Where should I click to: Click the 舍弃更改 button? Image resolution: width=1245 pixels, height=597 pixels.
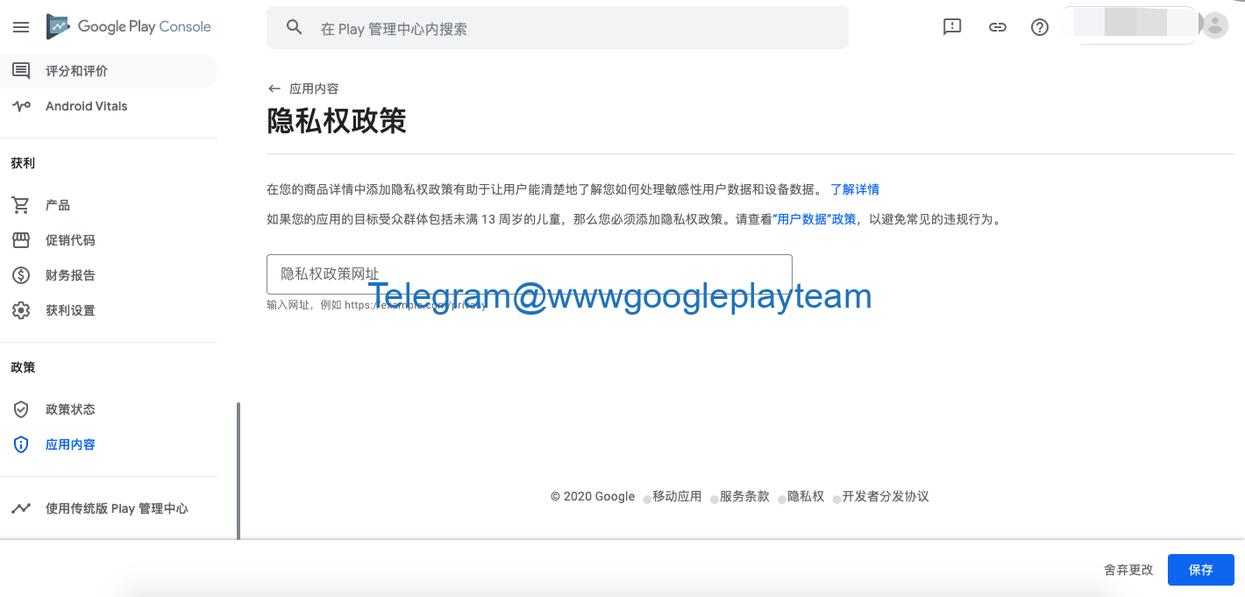1128,570
